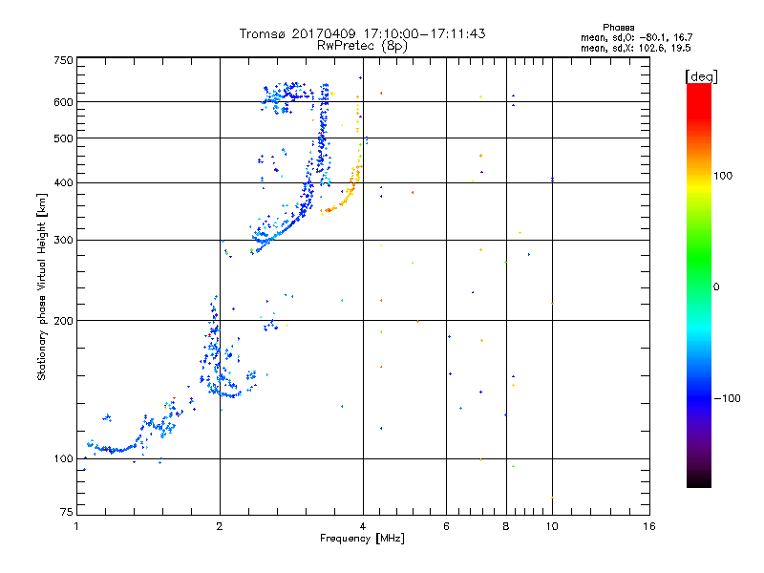
Task: Click the subtitle "RwPretec (8p)"
Action: 362,46
